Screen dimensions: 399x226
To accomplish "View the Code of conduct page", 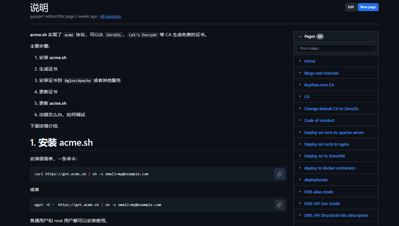I will (x=319, y=121).
